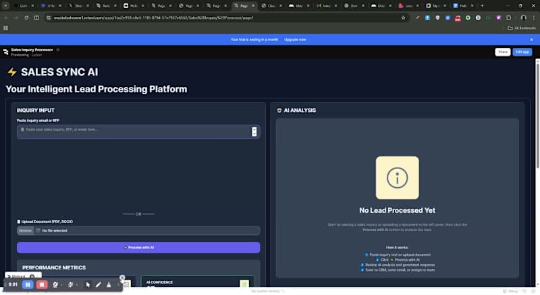This screenshot has width=540, height=295.
Task: Click the stepper arrows inside inquiry textarea
Action: click(x=254, y=132)
